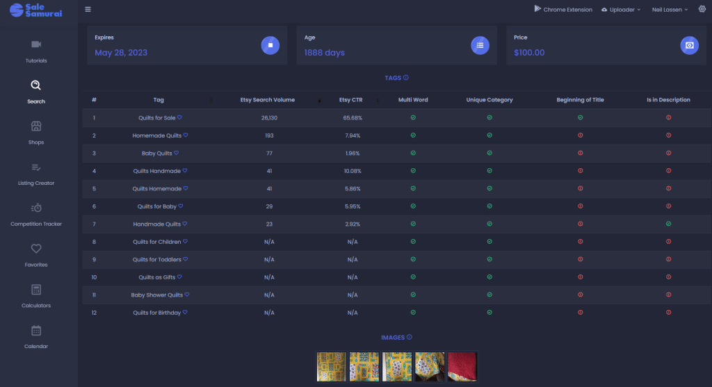
Task: Click the Is in Description column header
Action: pyautogui.click(x=668, y=100)
